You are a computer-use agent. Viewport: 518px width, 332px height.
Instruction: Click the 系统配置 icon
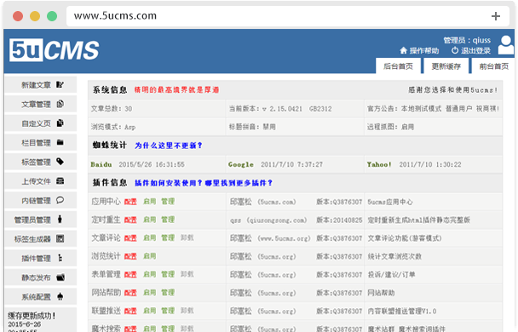click(60, 296)
